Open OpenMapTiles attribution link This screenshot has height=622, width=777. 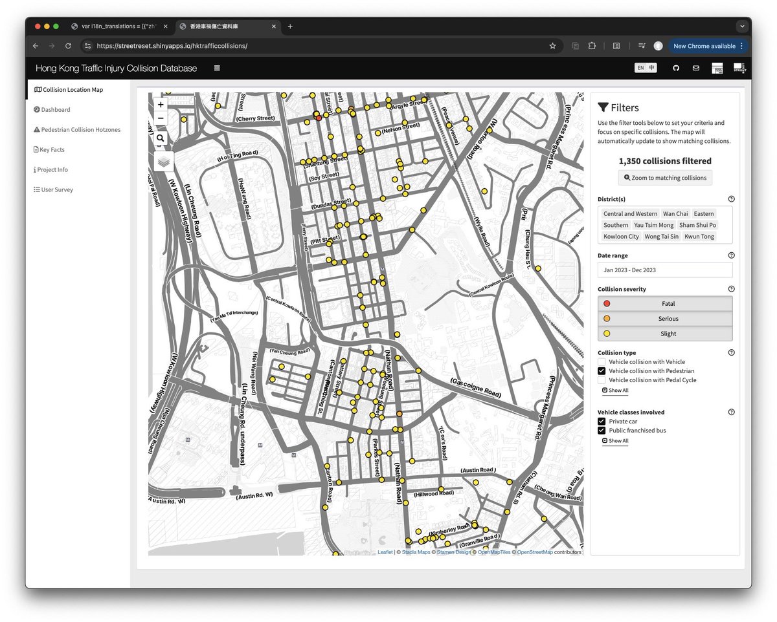click(495, 552)
